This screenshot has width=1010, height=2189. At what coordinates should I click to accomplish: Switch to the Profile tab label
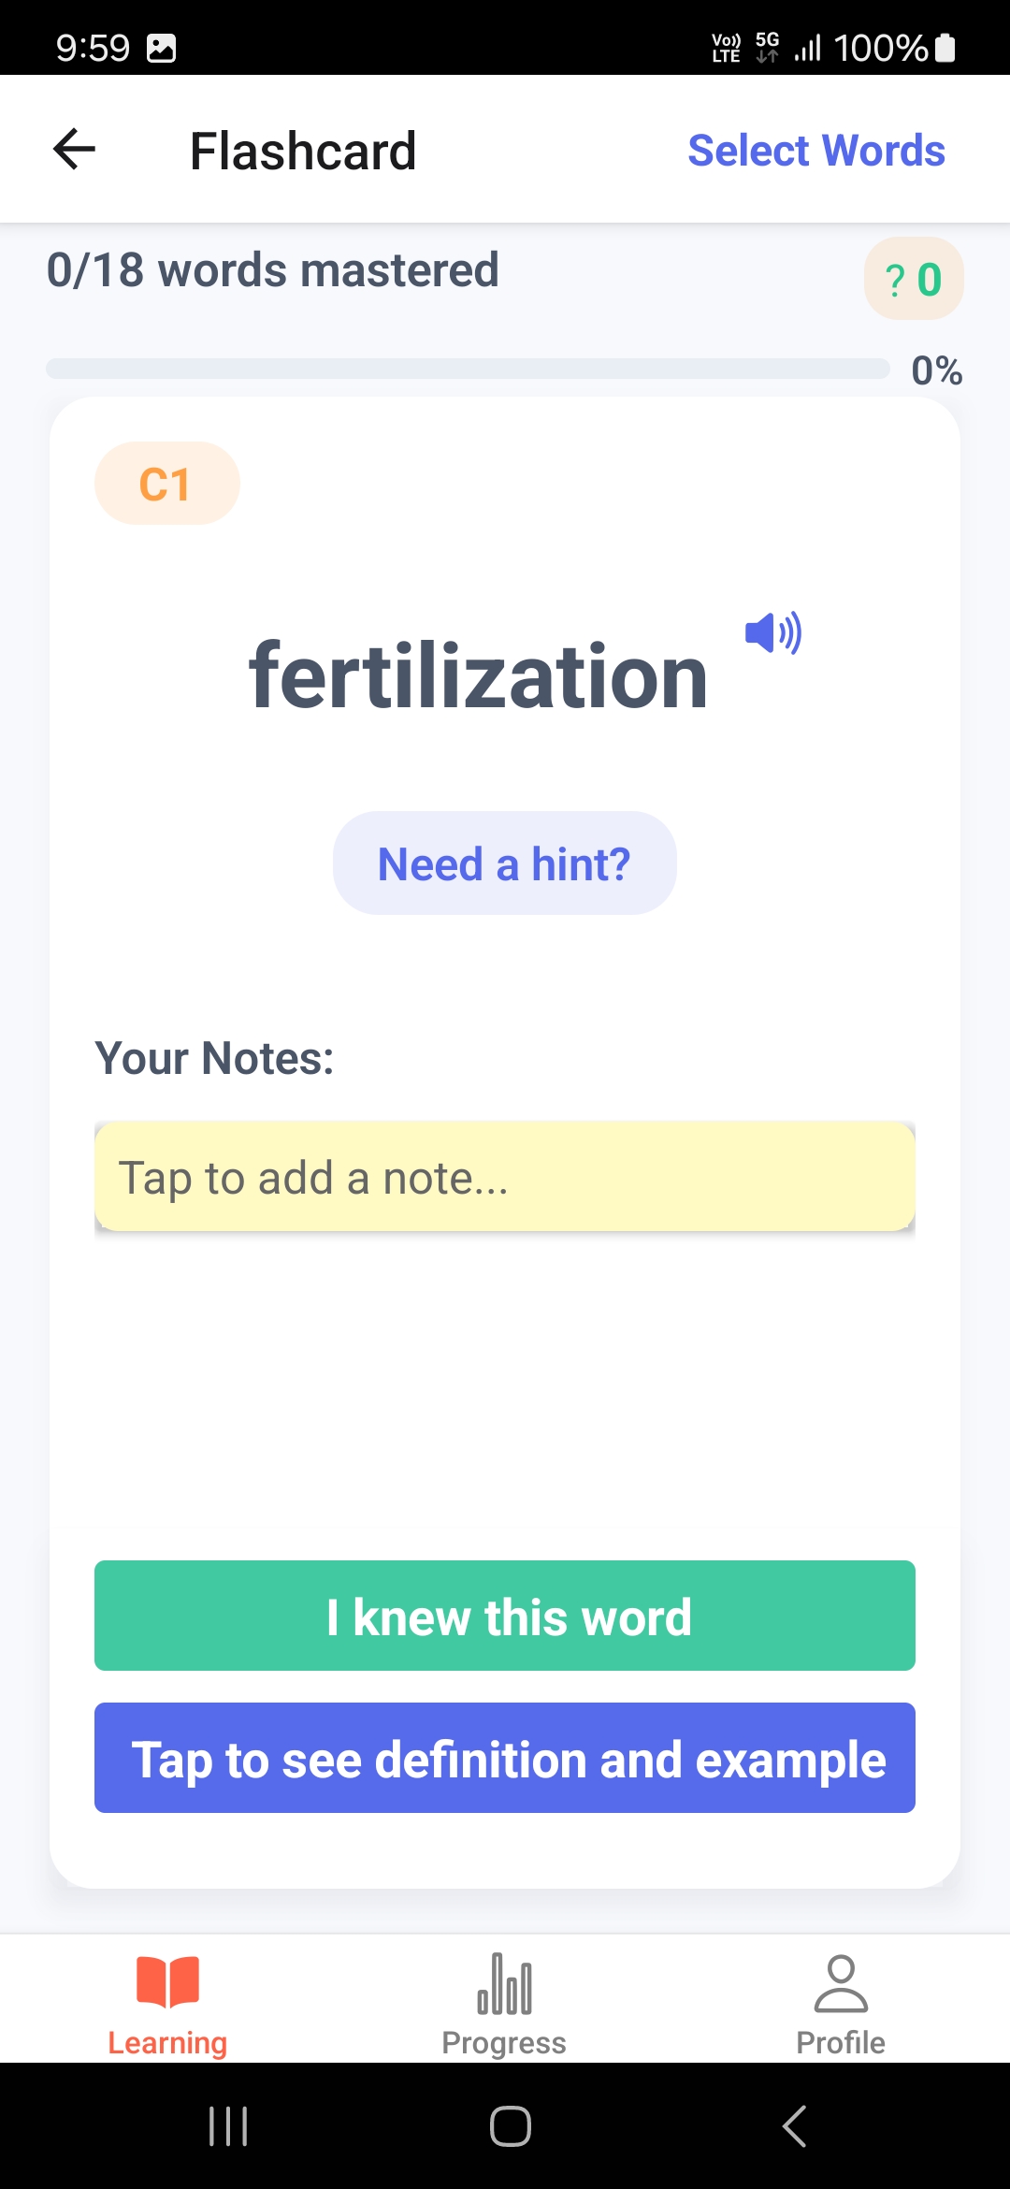pos(841,2042)
